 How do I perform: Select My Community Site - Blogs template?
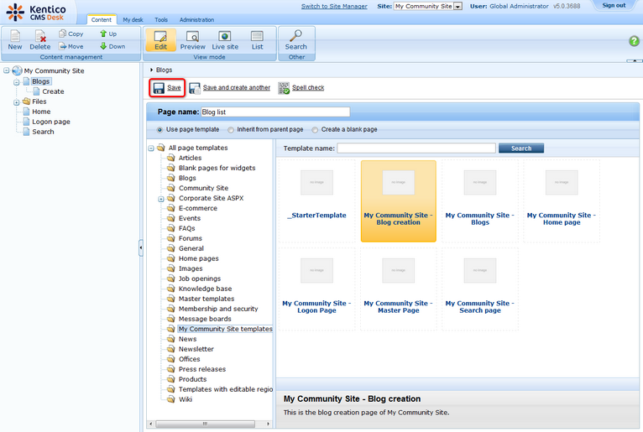pos(480,200)
